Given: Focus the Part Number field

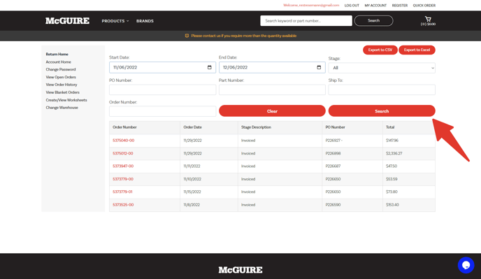Looking at the screenshot, I should tap(272, 90).
